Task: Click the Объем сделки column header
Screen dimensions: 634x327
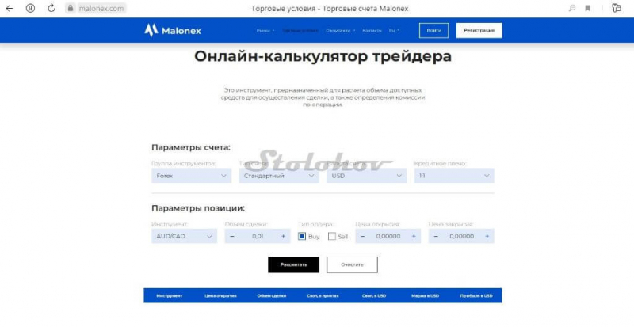Action: click(x=272, y=296)
